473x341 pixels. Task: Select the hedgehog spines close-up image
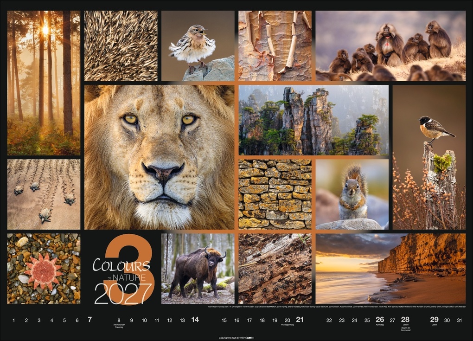(121, 44)
